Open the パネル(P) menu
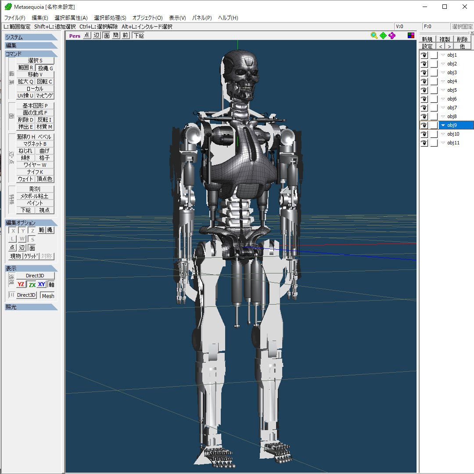 [x=202, y=18]
